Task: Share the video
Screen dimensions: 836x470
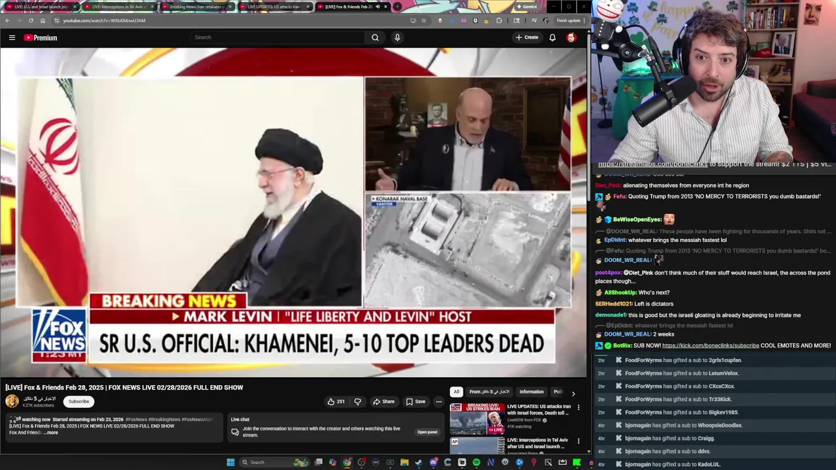Action: [x=383, y=401]
